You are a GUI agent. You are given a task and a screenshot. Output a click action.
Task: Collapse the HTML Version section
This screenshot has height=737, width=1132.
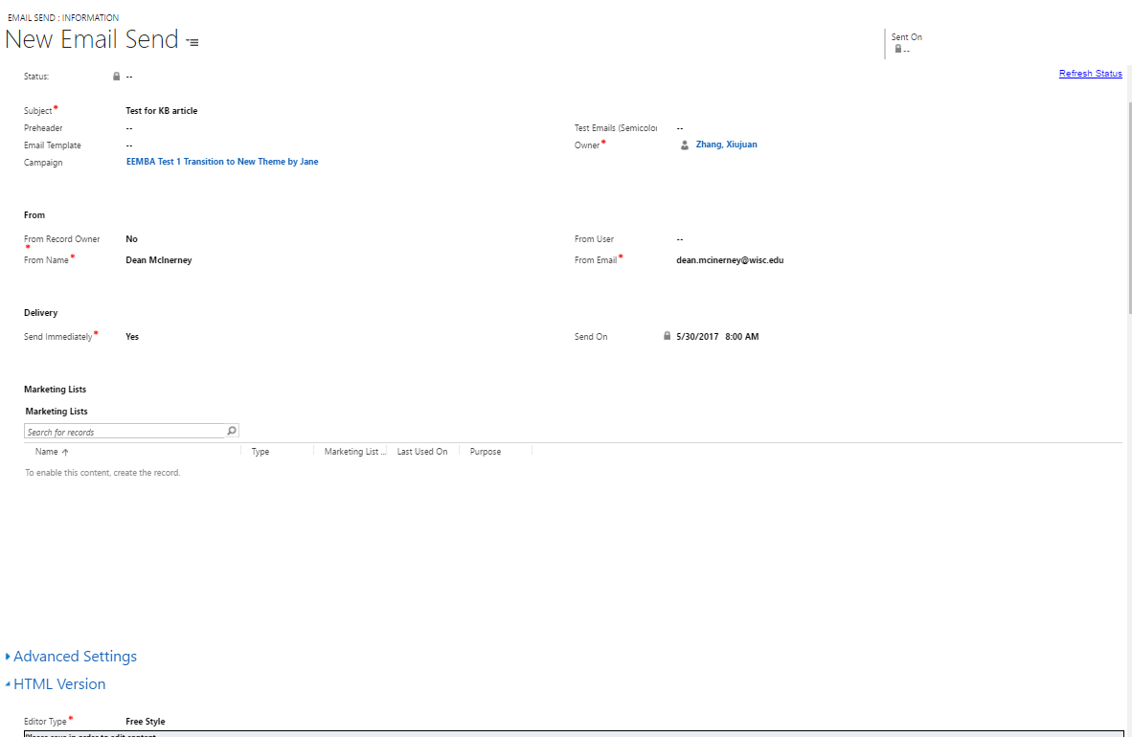tap(59, 684)
